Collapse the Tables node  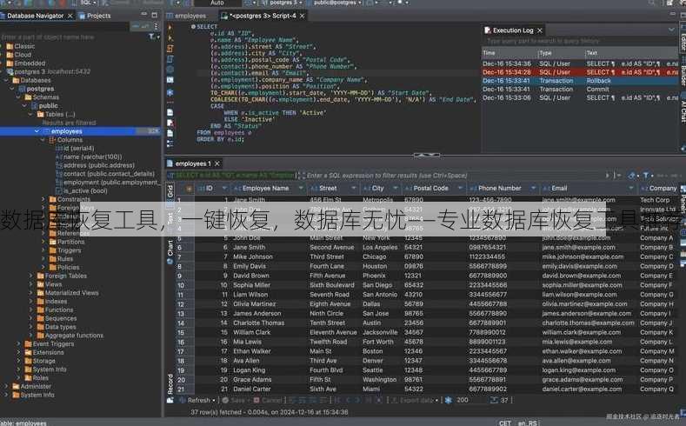(x=30, y=114)
